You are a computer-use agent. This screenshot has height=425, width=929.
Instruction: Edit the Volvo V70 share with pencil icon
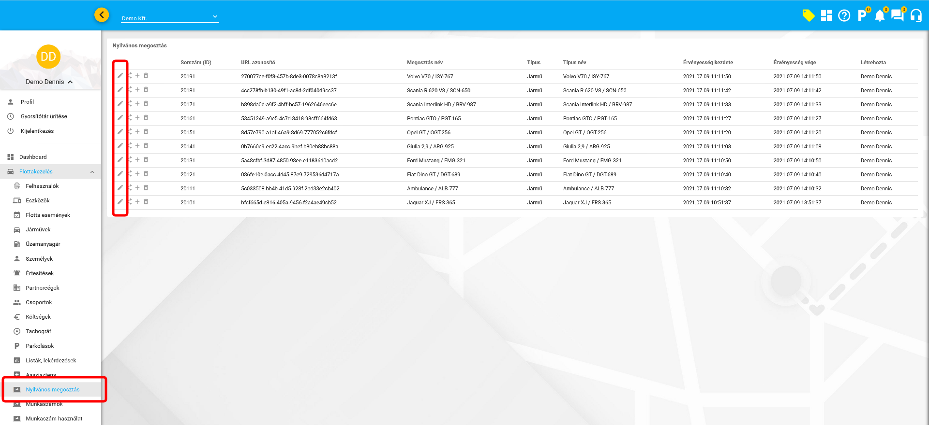[x=120, y=76]
